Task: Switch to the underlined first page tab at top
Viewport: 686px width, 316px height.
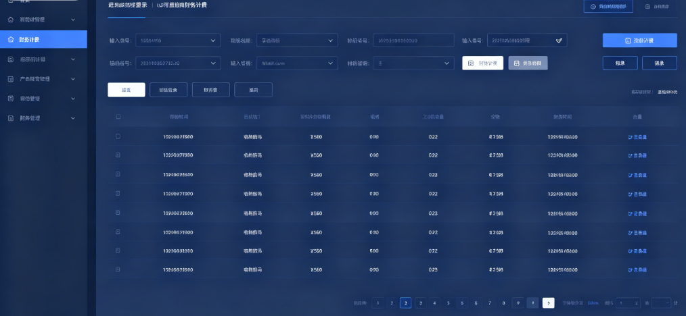Action: pos(127,5)
